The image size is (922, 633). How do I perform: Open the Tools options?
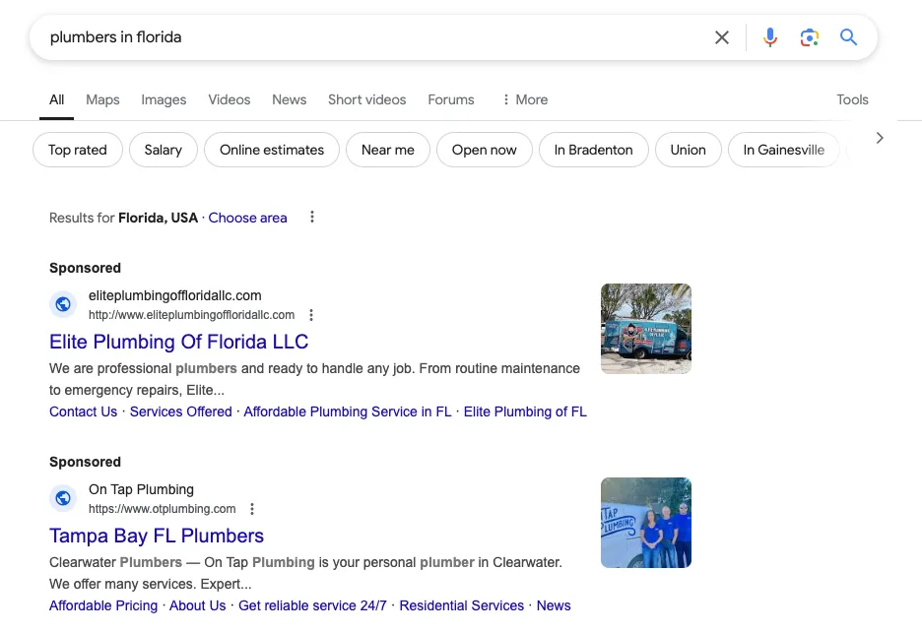point(852,99)
